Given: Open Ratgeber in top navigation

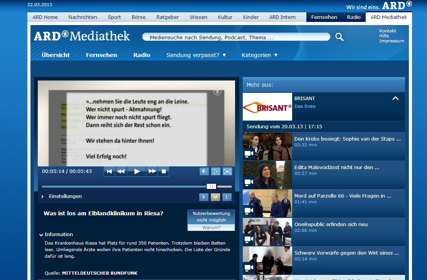Looking at the screenshot, I should [x=168, y=17].
